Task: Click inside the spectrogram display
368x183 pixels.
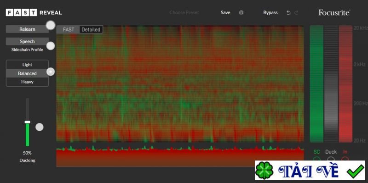Action: tap(180, 83)
